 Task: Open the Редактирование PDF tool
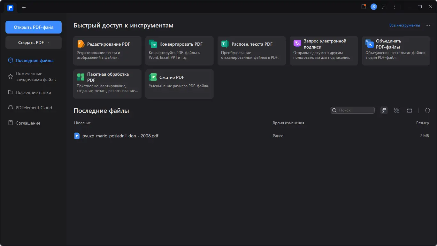click(x=107, y=50)
